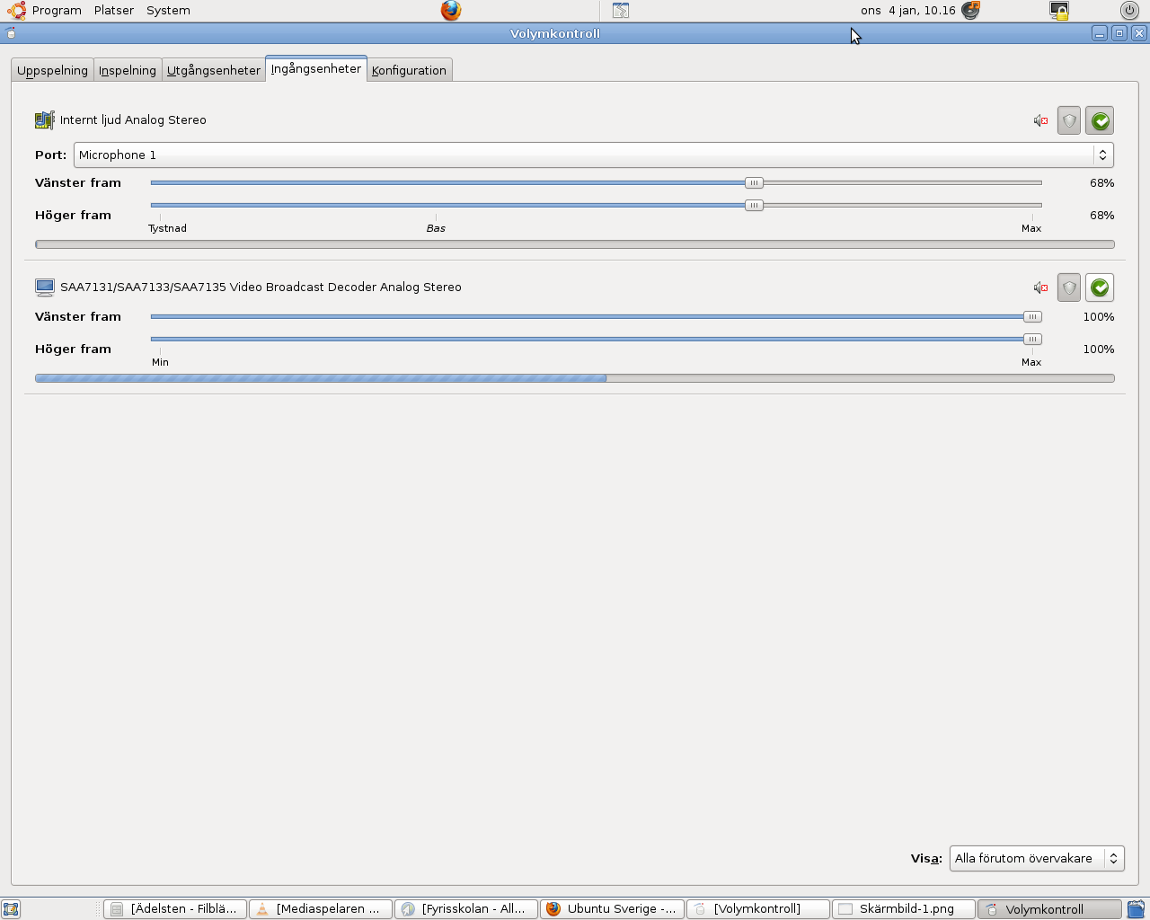The image size is (1150, 920).
Task: Switch to the Inspelning tab
Action: (128, 70)
